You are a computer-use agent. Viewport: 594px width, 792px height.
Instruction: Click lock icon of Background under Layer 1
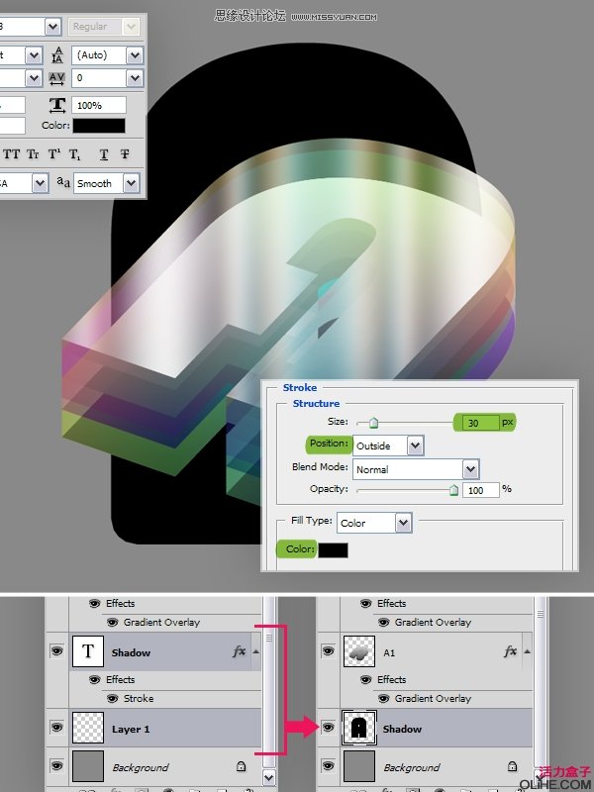[241, 766]
